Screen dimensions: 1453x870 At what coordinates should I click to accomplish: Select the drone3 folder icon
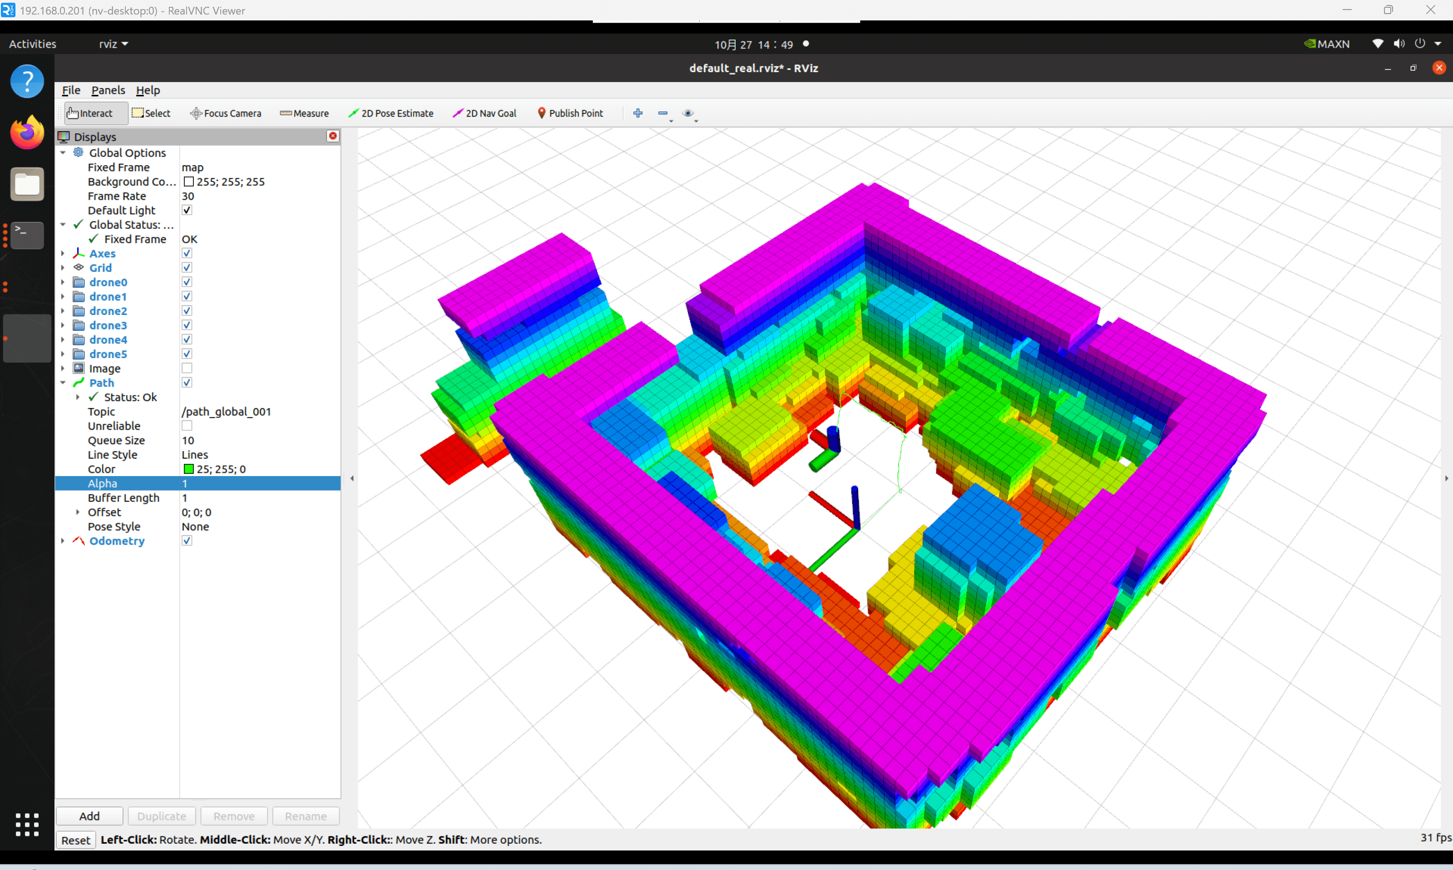[79, 325]
